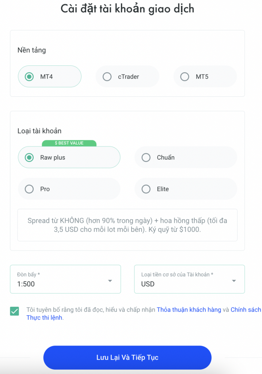Select the MT4 platform radio button
Viewport: 262px width, 374px height.
[29, 77]
